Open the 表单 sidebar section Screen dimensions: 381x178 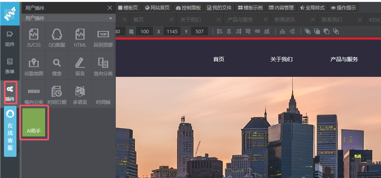10,66
